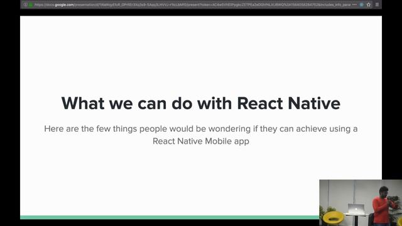The width and height of the screenshot is (402, 226).
Task: Click the round extension icon beside bookmark star
Action: tap(362, 4)
